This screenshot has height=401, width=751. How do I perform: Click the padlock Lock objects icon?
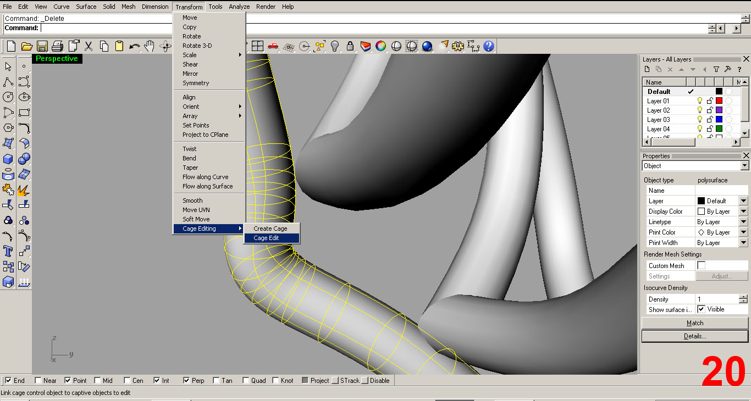point(350,46)
